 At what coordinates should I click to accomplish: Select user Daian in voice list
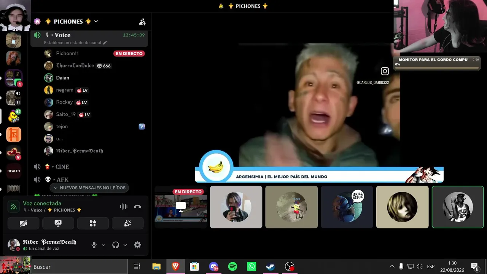tap(63, 78)
